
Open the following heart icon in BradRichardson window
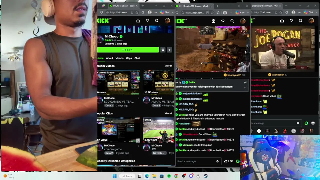coord(291,21)
